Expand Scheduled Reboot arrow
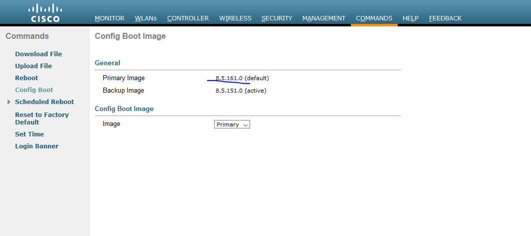 click(9, 102)
